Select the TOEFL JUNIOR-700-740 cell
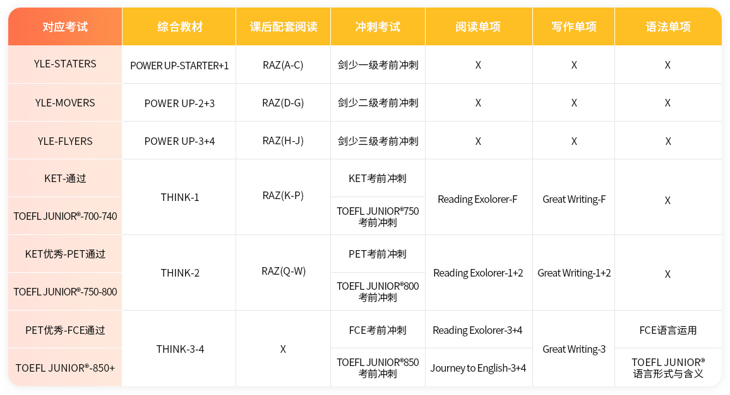The image size is (730, 395). click(x=65, y=216)
